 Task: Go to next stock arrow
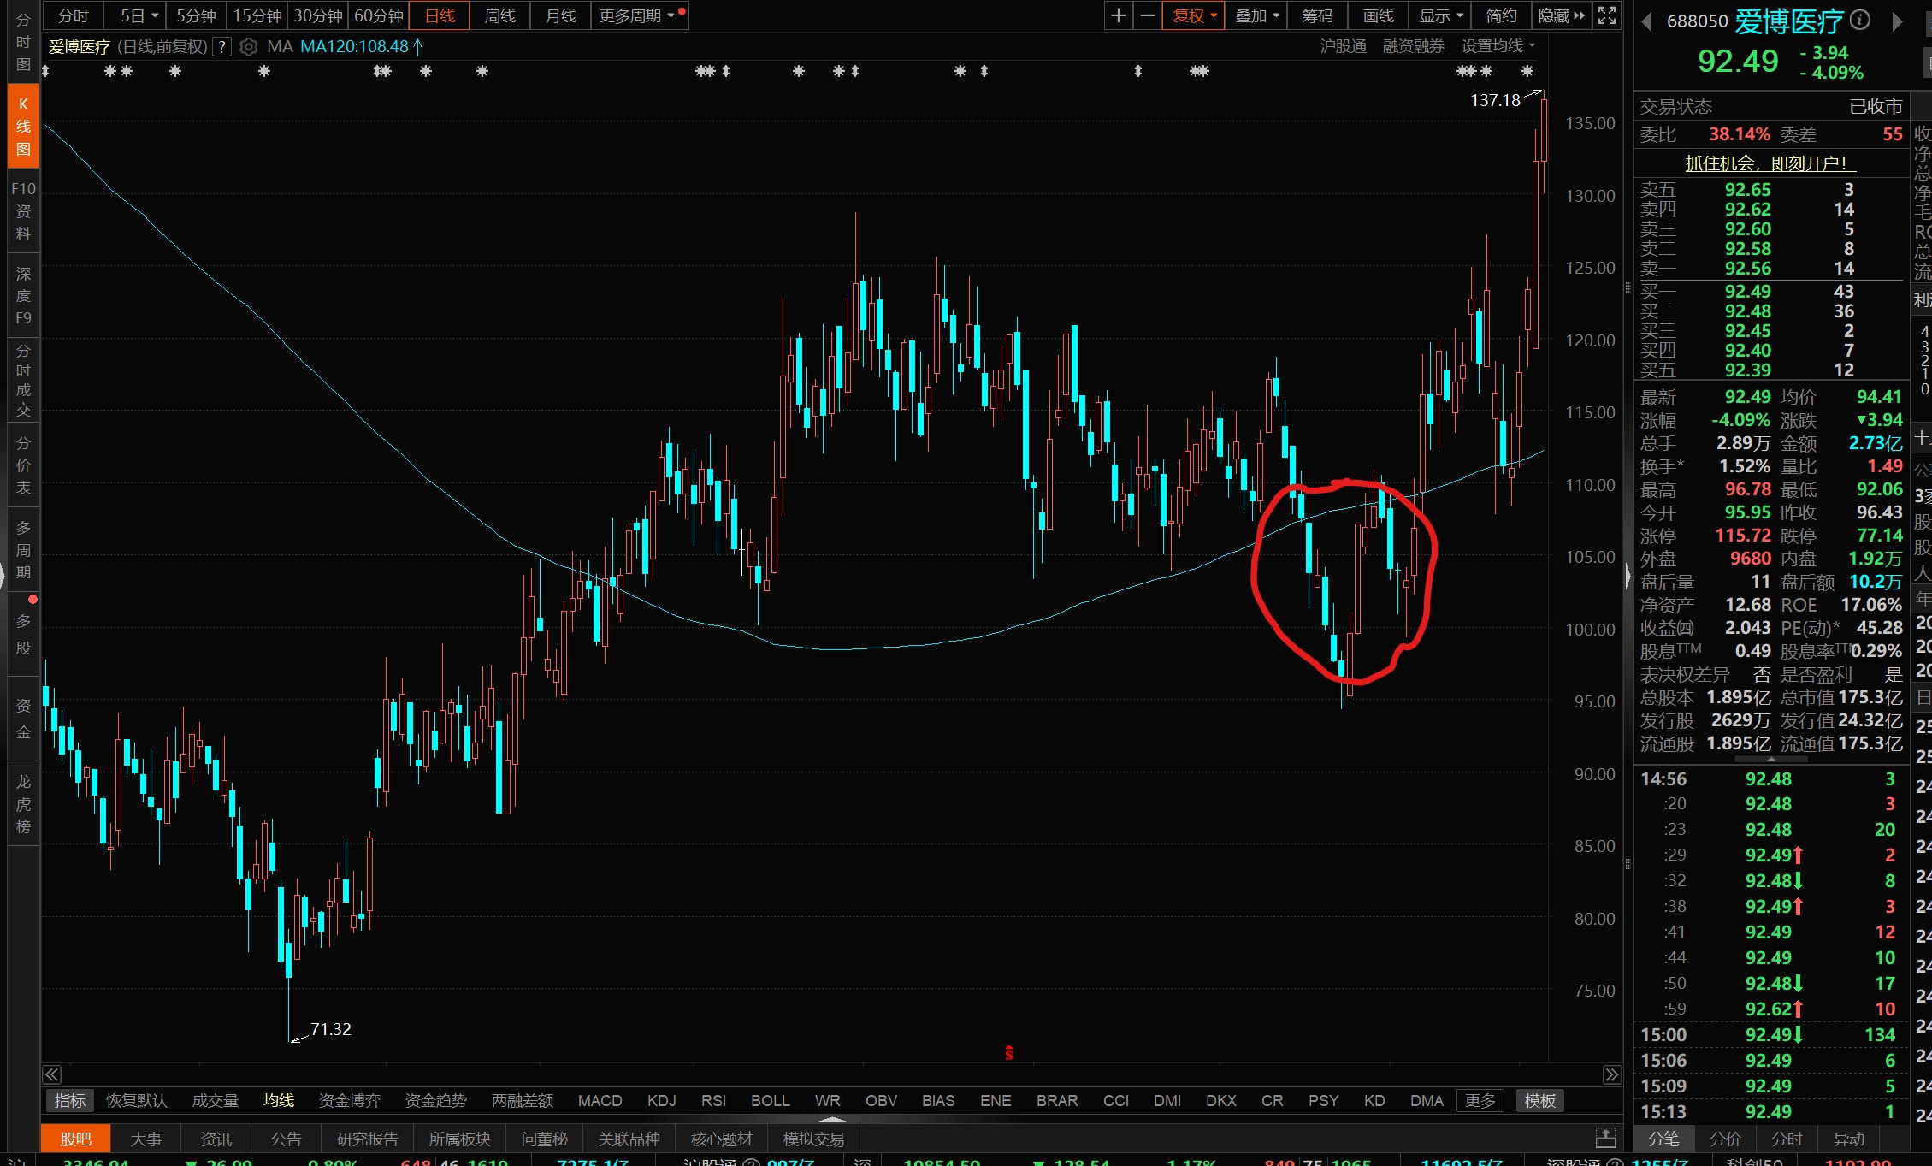1897,21
